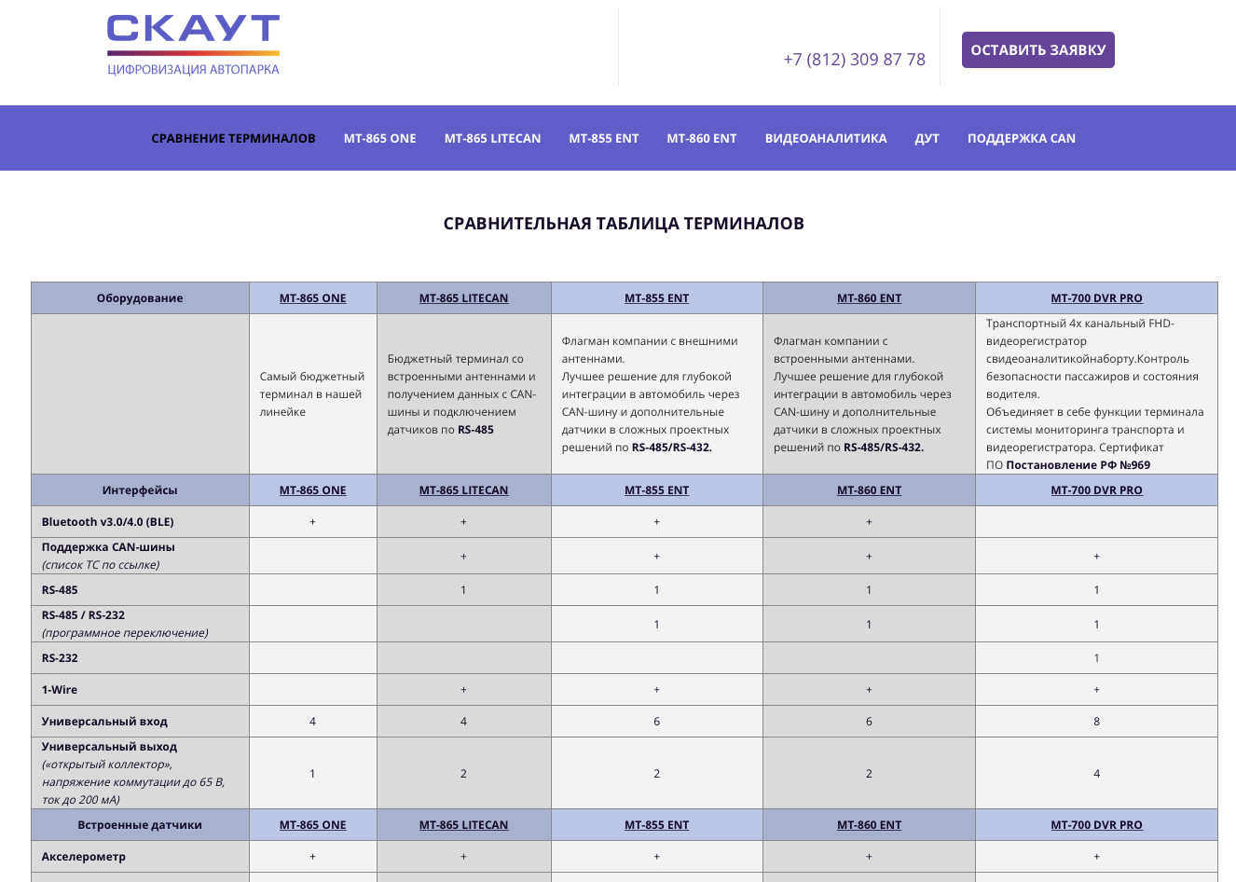Click Универсальный выход value '1' under MT-865 ONE
This screenshot has height=882, width=1236.
point(312,774)
